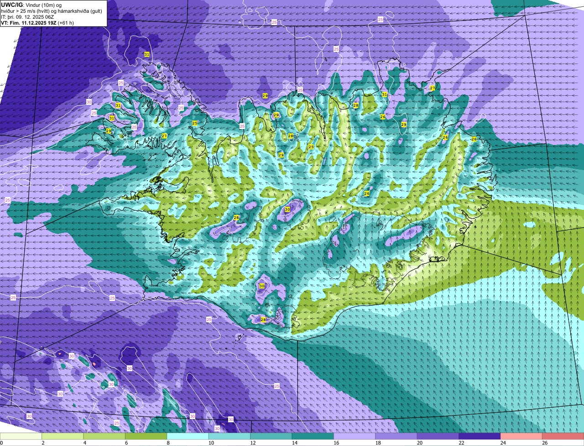
Task: Click the 'UWC/IG: Vindur (10m) og' title line
Action: [31, 5]
